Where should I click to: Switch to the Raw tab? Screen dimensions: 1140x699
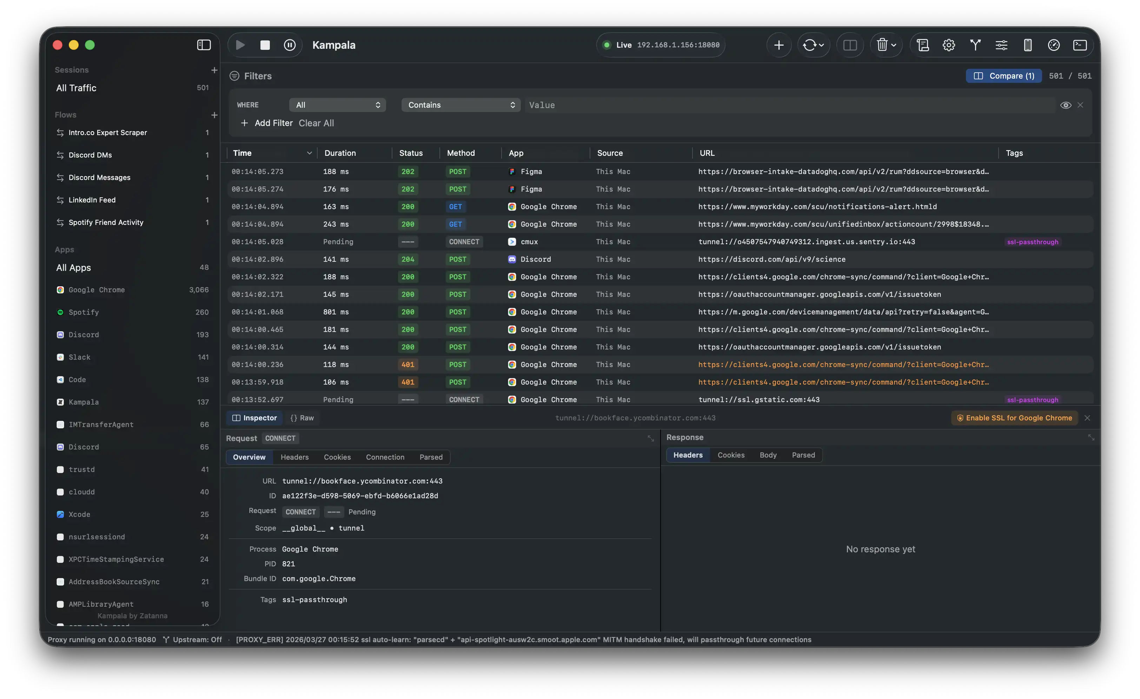302,418
